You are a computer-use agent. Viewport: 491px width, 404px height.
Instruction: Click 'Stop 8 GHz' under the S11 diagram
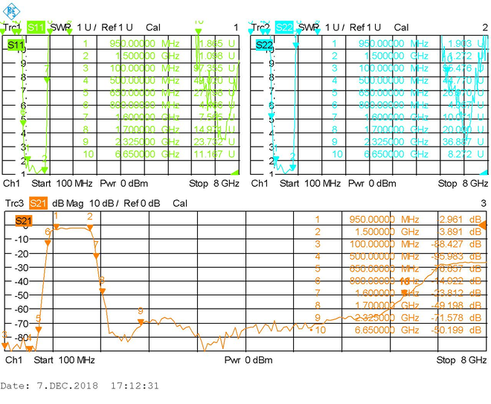click(x=214, y=184)
